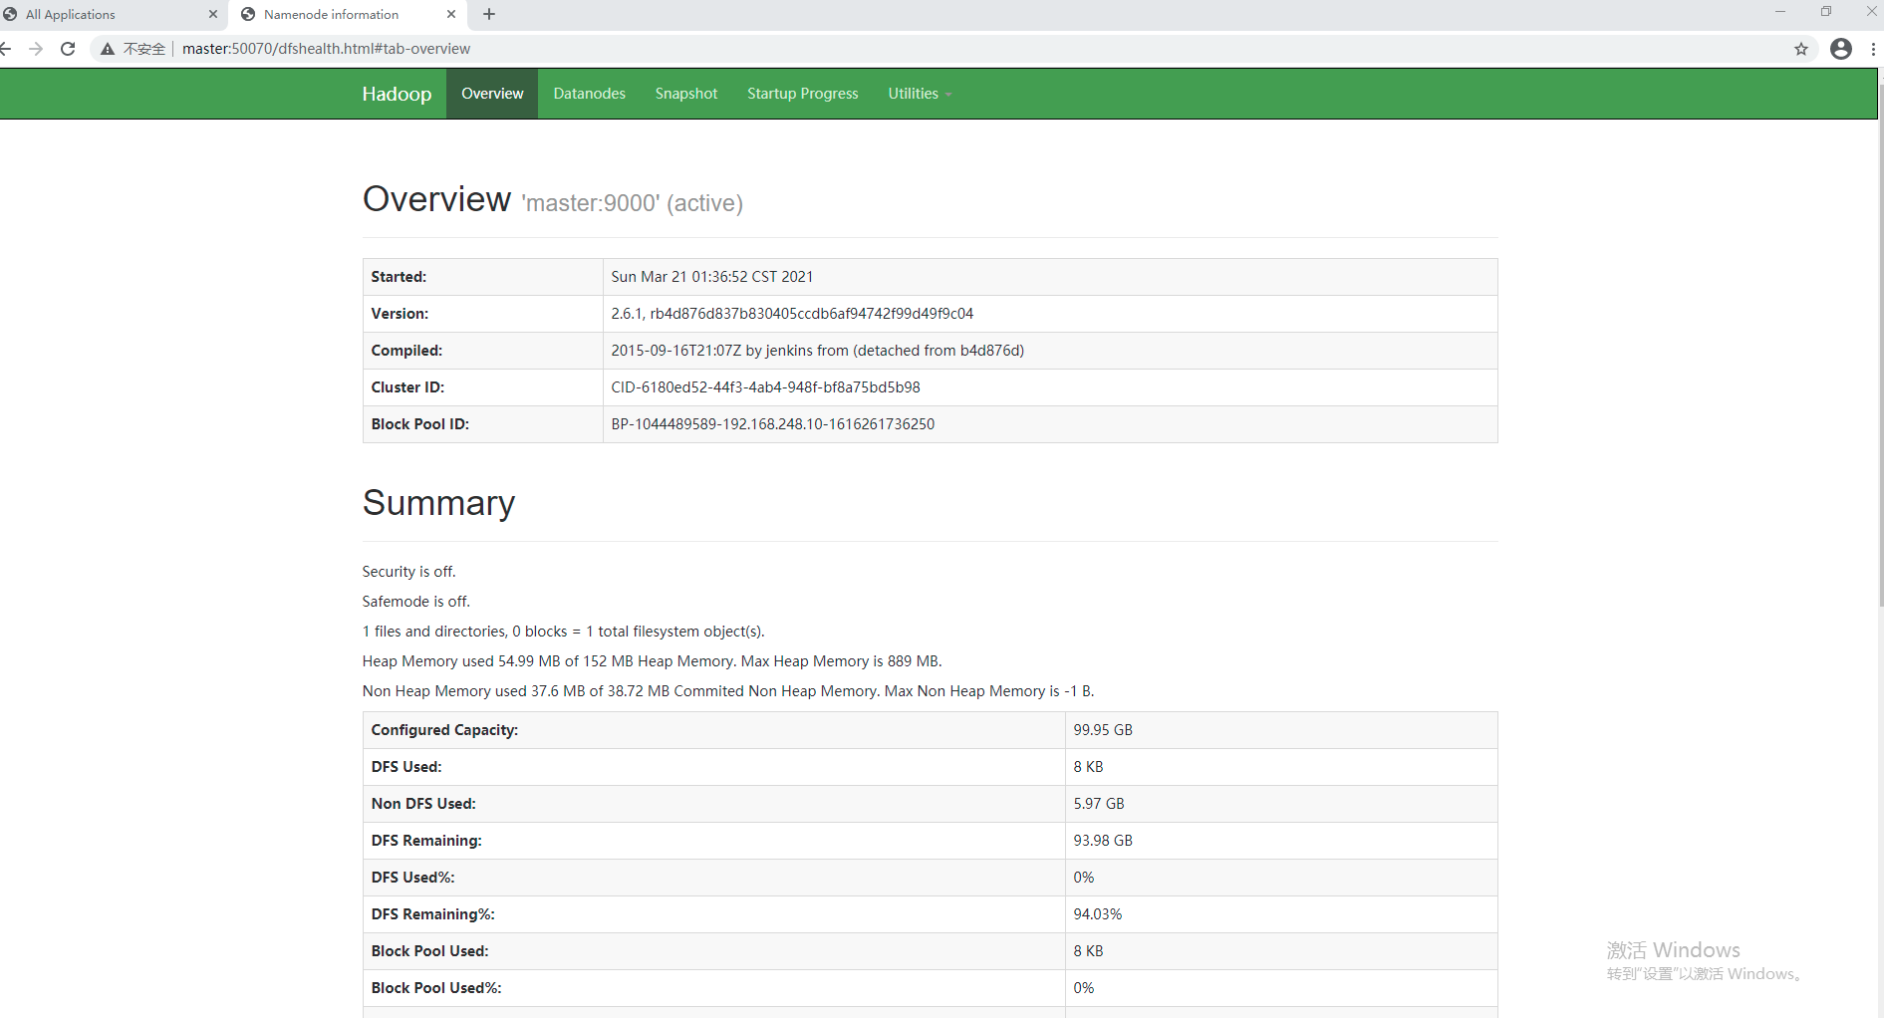Image resolution: width=1884 pixels, height=1018 pixels.
Task: Open a new browser tab with the plus icon
Action: (488, 14)
